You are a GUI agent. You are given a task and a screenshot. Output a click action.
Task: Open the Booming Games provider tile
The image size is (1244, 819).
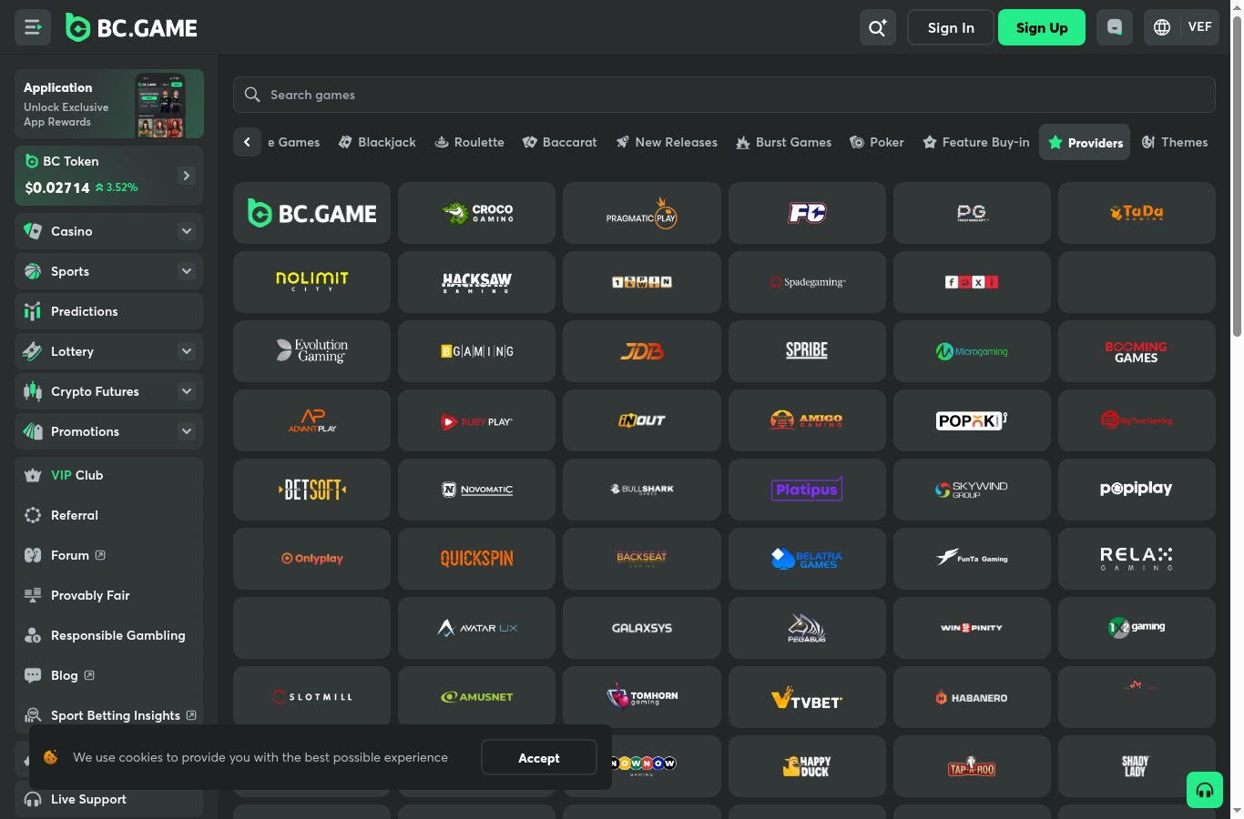1137,351
